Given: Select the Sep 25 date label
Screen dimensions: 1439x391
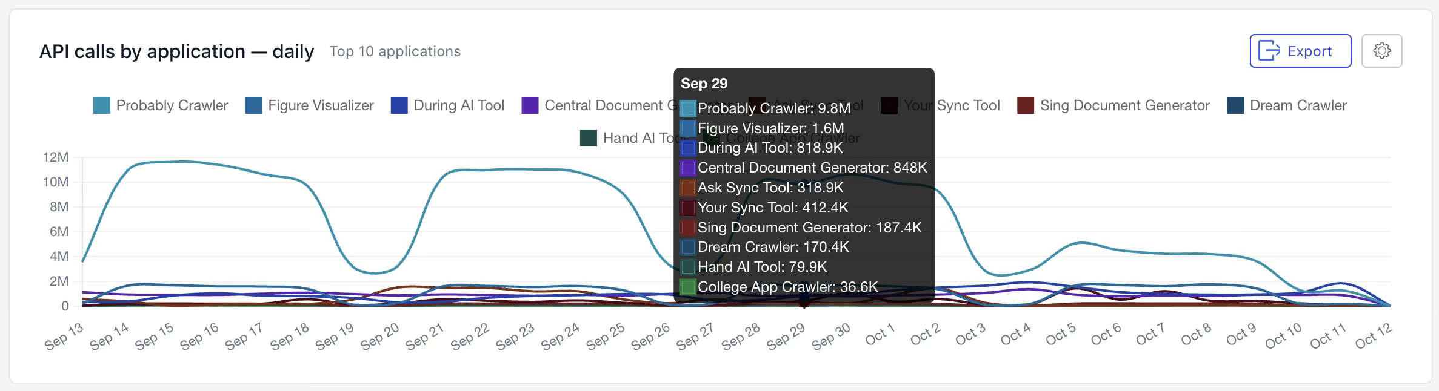Looking at the screenshot, I should 606,337.
